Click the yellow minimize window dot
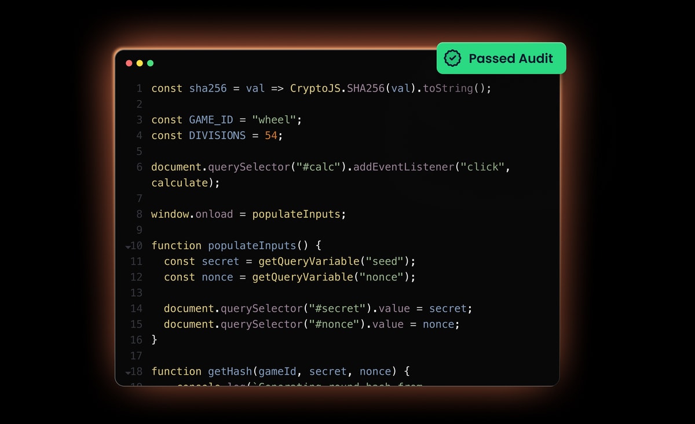This screenshot has height=424, width=695. 140,63
